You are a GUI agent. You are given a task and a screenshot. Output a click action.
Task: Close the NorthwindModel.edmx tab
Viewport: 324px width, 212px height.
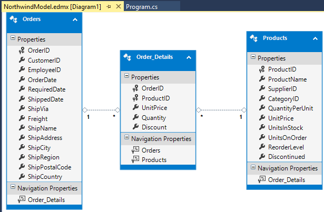[x=119, y=7]
